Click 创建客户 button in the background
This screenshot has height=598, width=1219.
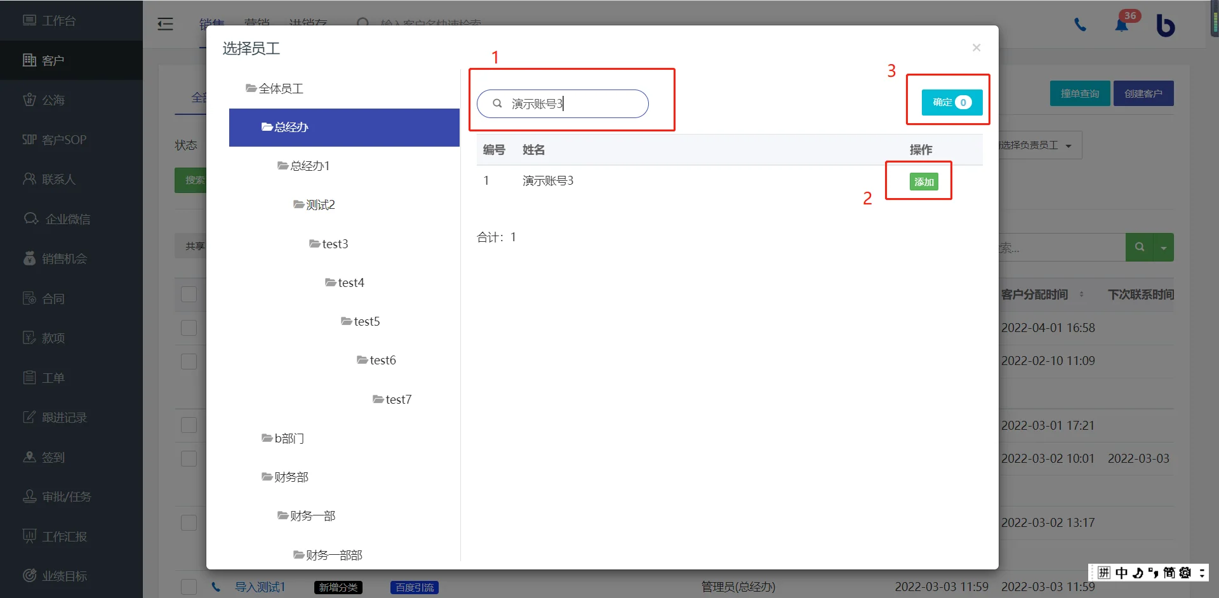click(1143, 93)
